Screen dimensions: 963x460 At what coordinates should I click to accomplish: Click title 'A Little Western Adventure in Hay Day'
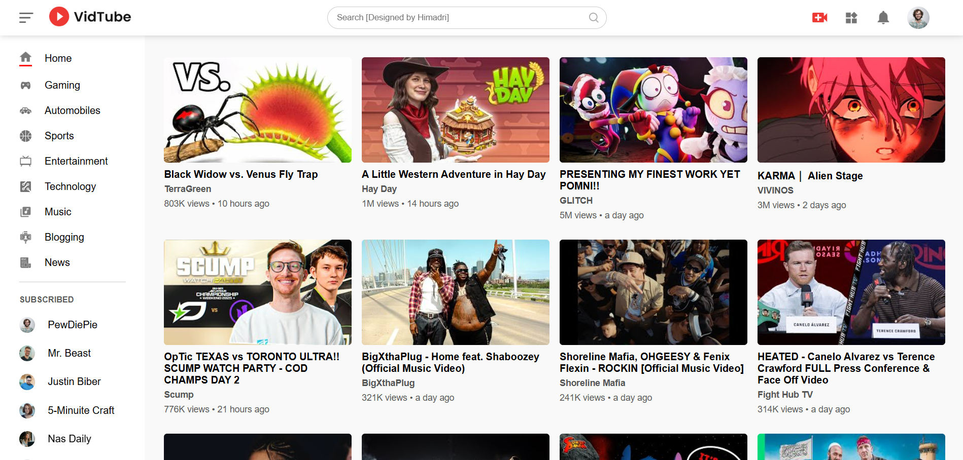tap(454, 174)
